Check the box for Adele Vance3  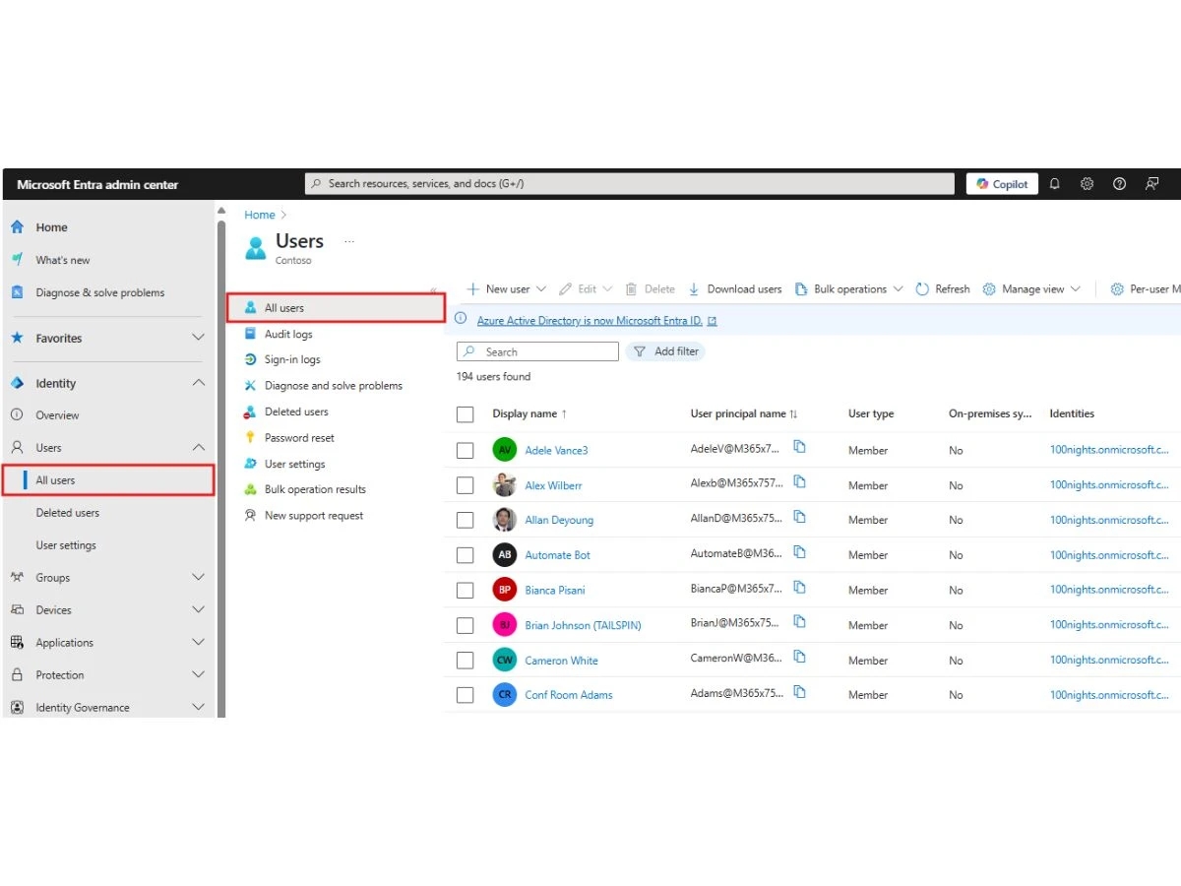466,450
